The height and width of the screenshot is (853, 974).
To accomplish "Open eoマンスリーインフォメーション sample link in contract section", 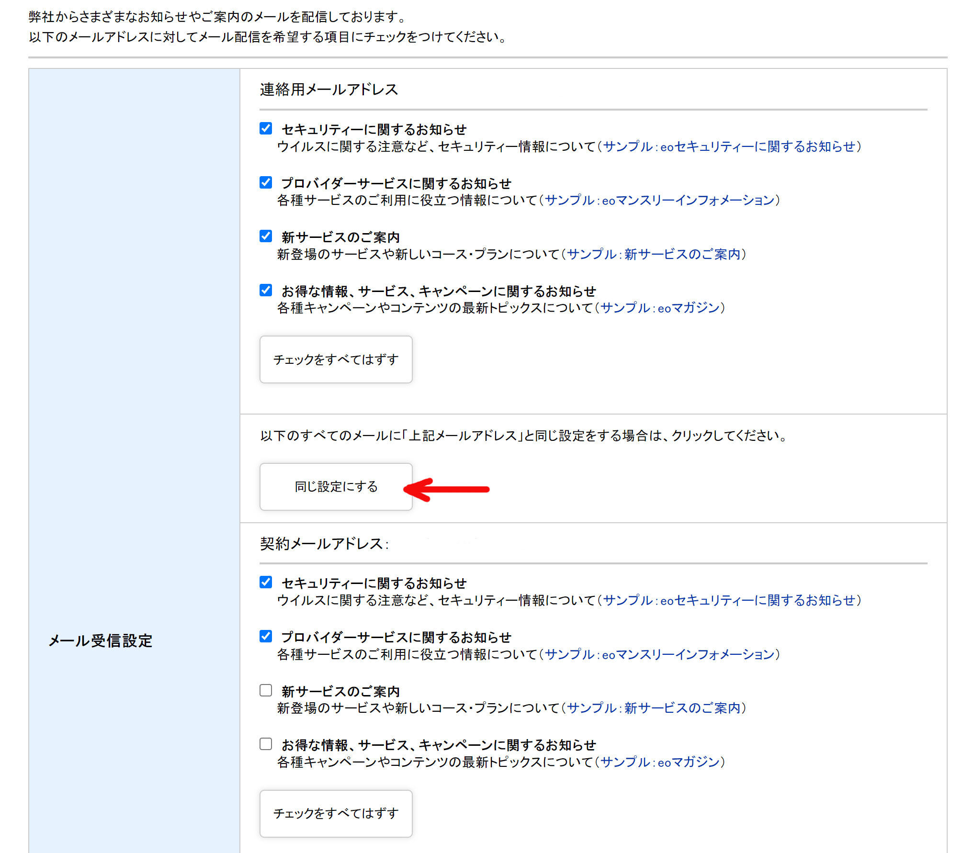I will (x=659, y=654).
